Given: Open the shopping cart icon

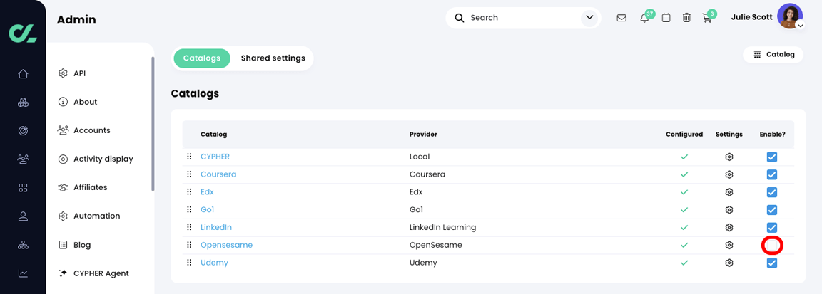Looking at the screenshot, I should point(707,18).
